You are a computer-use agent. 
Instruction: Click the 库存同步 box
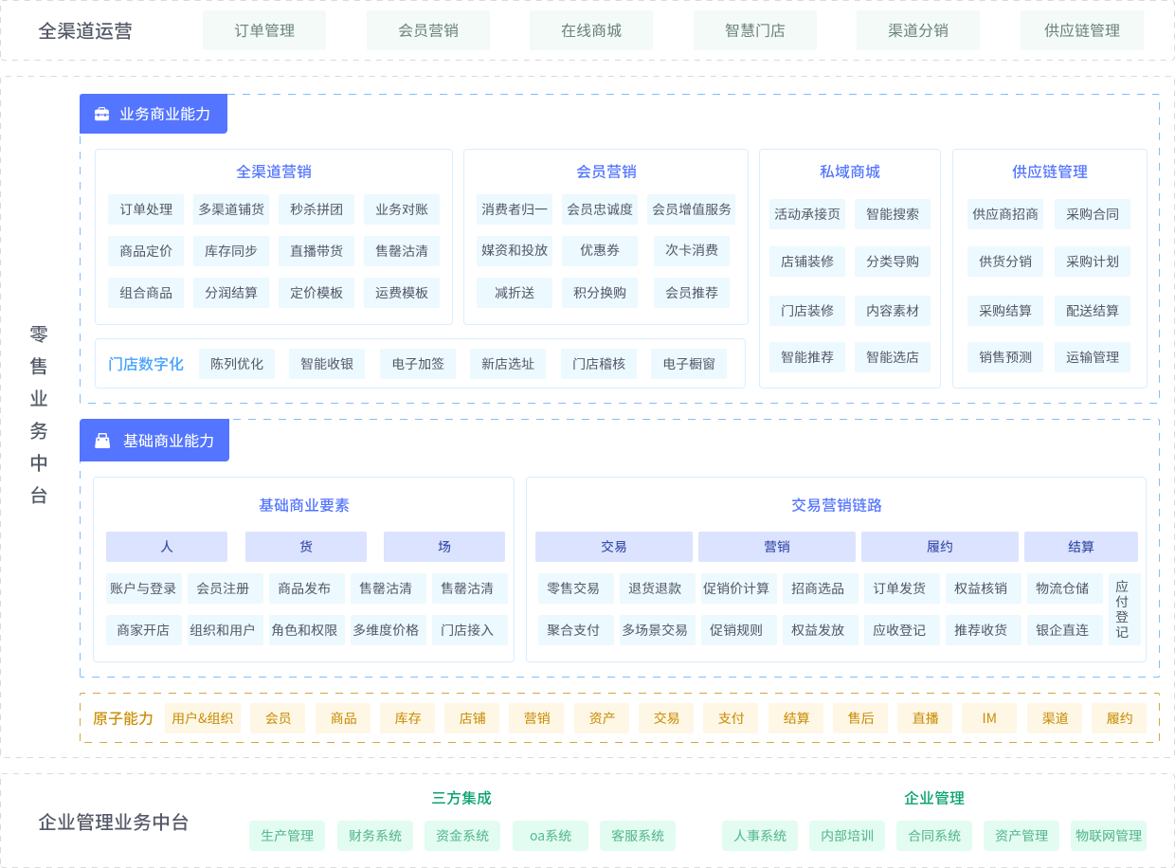pyautogui.click(x=231, y=251)
